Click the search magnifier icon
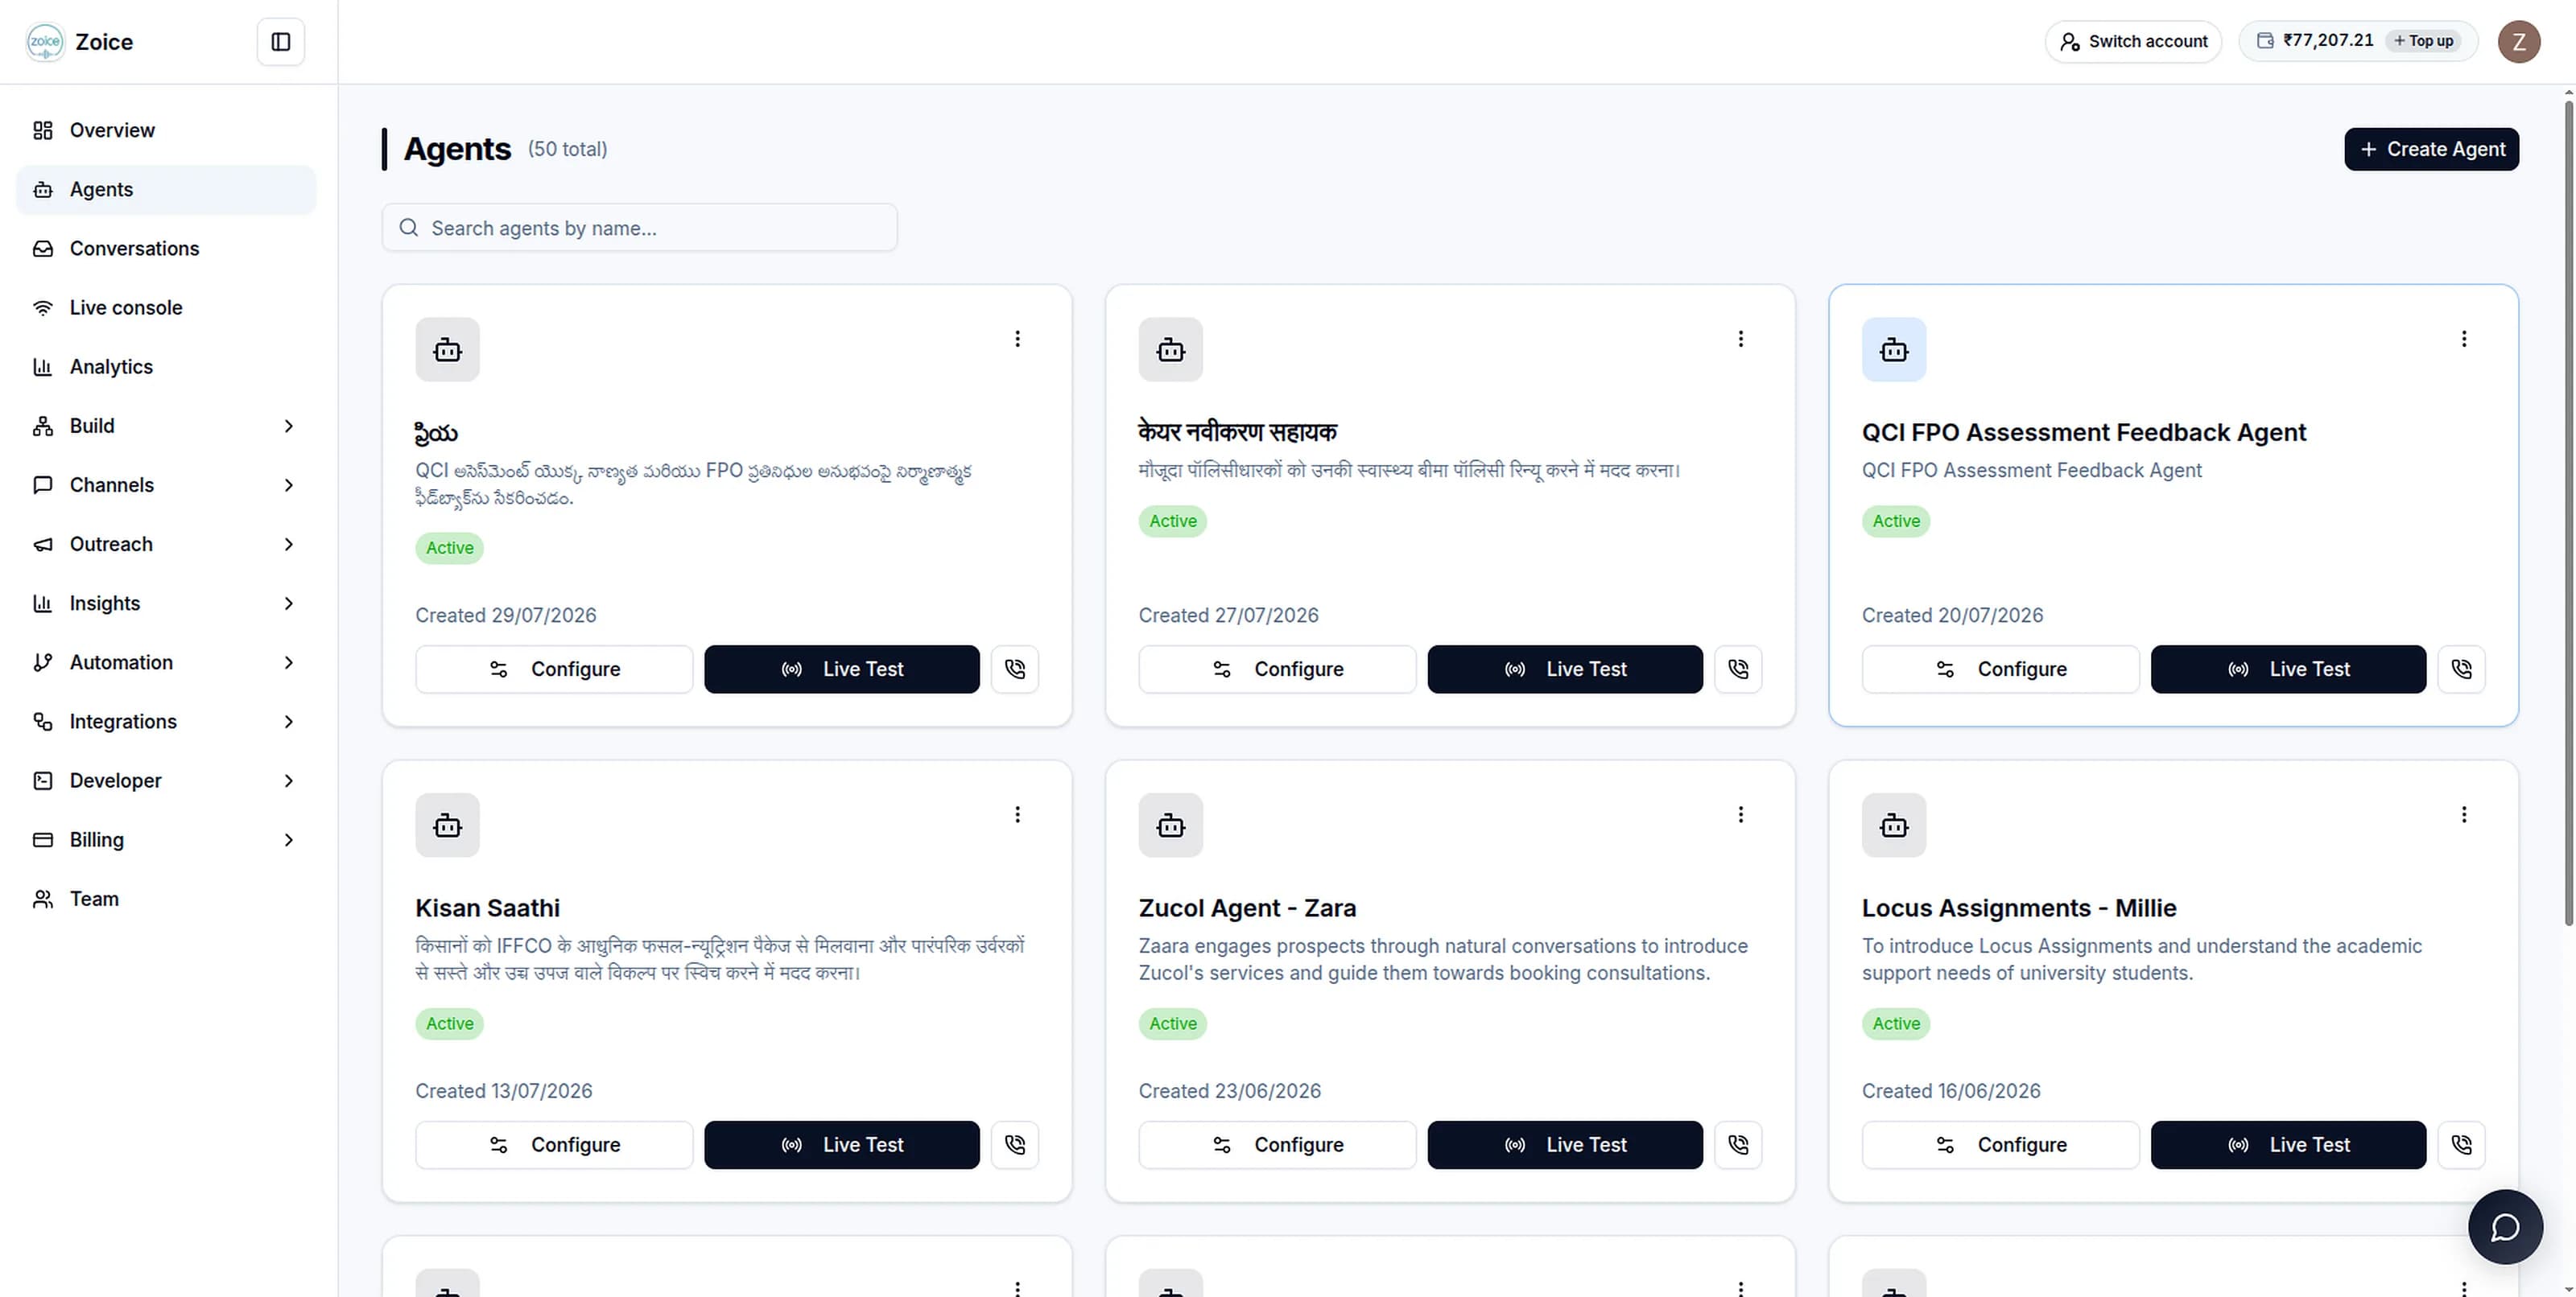This screenshot has width=2576, height=1297. [408, 228]
